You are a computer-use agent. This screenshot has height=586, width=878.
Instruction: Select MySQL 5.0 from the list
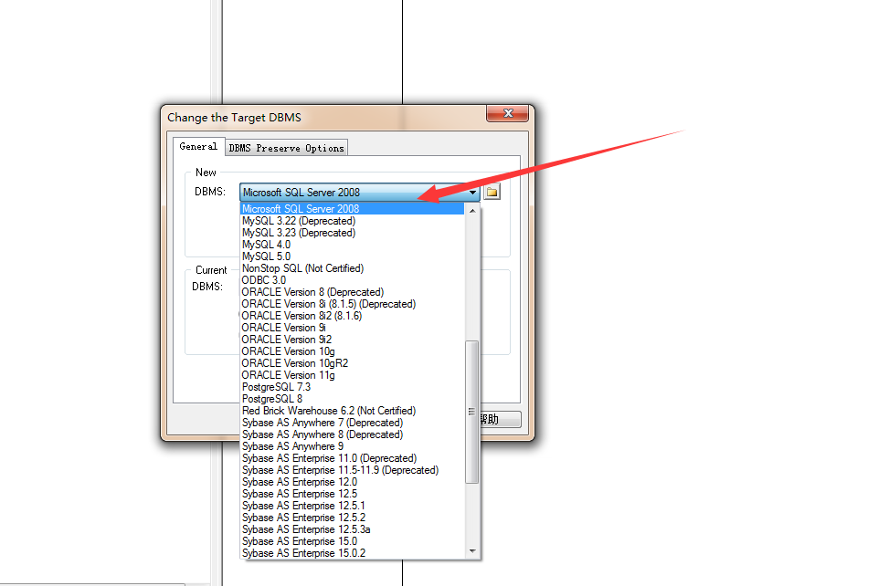tap(353, 256)
